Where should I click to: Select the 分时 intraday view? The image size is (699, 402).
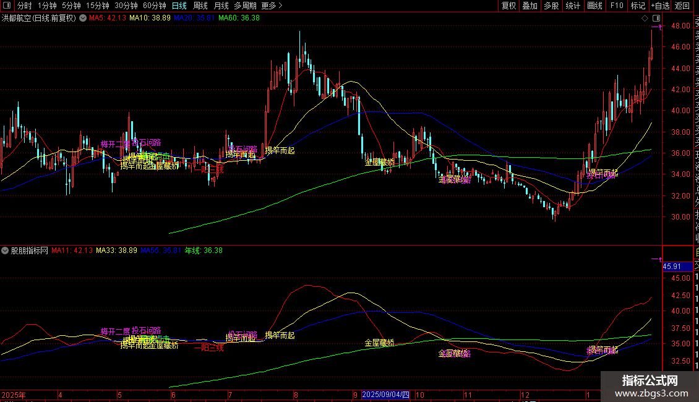[25, 6]
